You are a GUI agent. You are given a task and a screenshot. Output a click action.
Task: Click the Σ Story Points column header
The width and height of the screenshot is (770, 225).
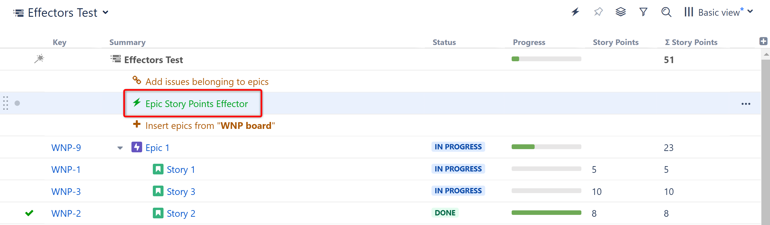(691, 42)
